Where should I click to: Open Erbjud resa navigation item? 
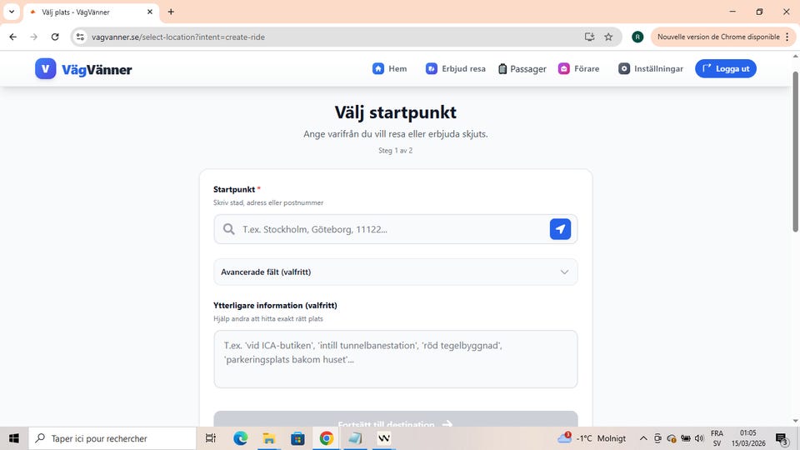pos(455,69)
